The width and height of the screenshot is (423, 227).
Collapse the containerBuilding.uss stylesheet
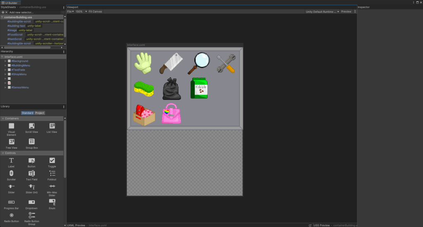(2, 17)
